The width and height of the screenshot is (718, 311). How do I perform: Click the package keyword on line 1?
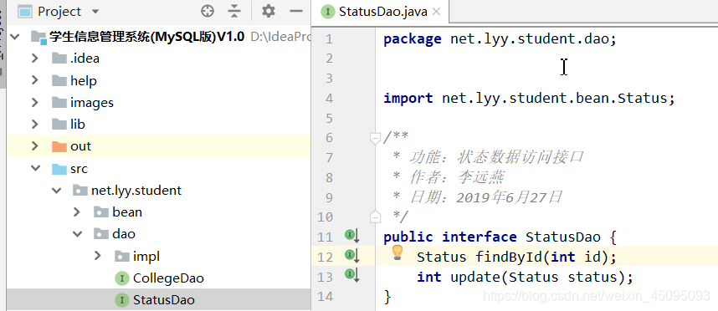click(x=413, y=39)
